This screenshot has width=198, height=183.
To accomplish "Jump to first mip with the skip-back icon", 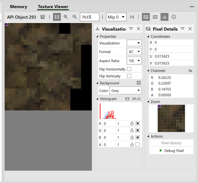I will pos(132,17).
